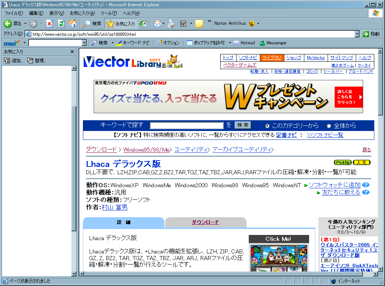Image resolution: width=385 pixels, height=286 pixels.
Task: Click the 検索 button in keyword search
Action: coord(242,125)
